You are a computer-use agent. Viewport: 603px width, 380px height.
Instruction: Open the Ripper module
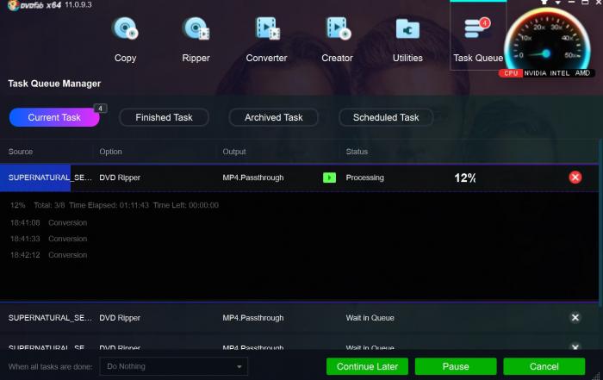[x=196, y=40]
